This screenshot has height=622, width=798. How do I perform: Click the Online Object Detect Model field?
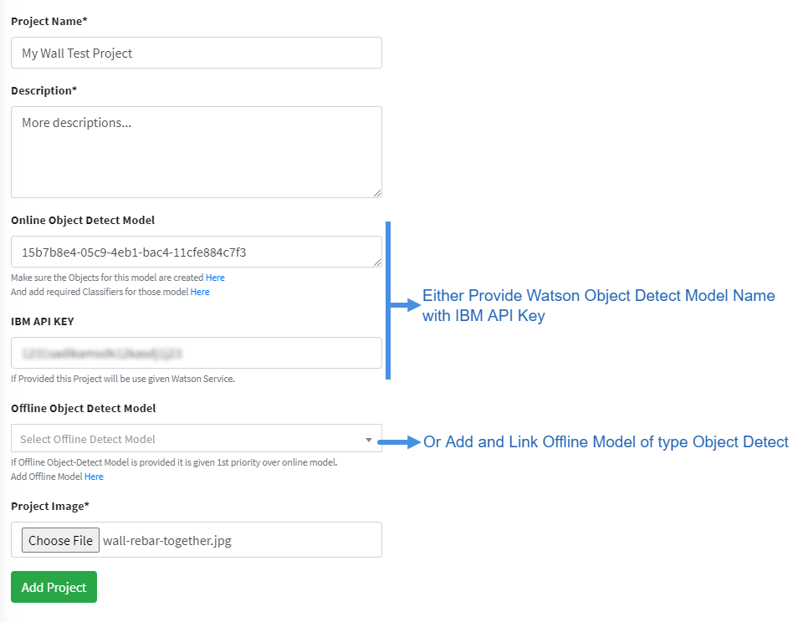[x=197, y=252]
